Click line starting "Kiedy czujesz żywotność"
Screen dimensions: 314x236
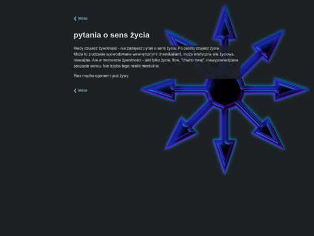click(147, 48)
